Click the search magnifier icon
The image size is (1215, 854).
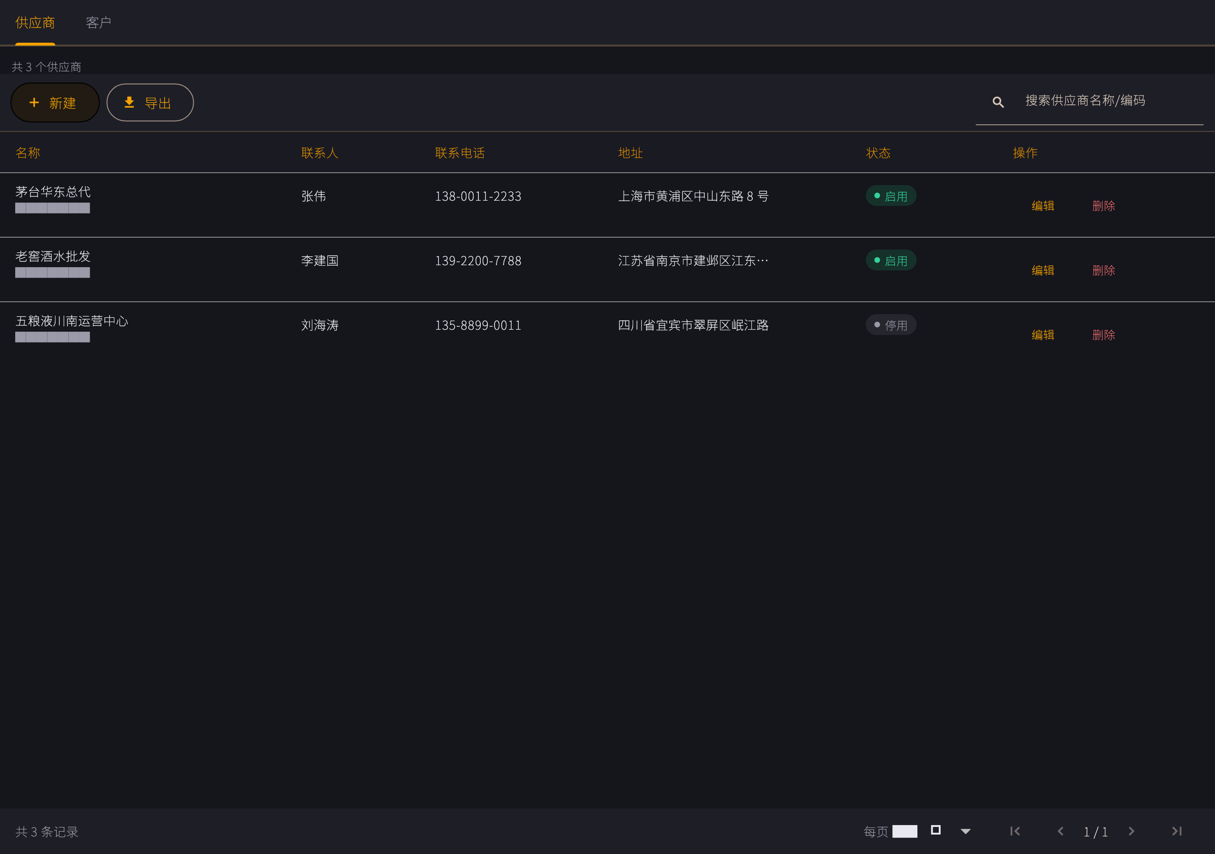coord(998,102)
